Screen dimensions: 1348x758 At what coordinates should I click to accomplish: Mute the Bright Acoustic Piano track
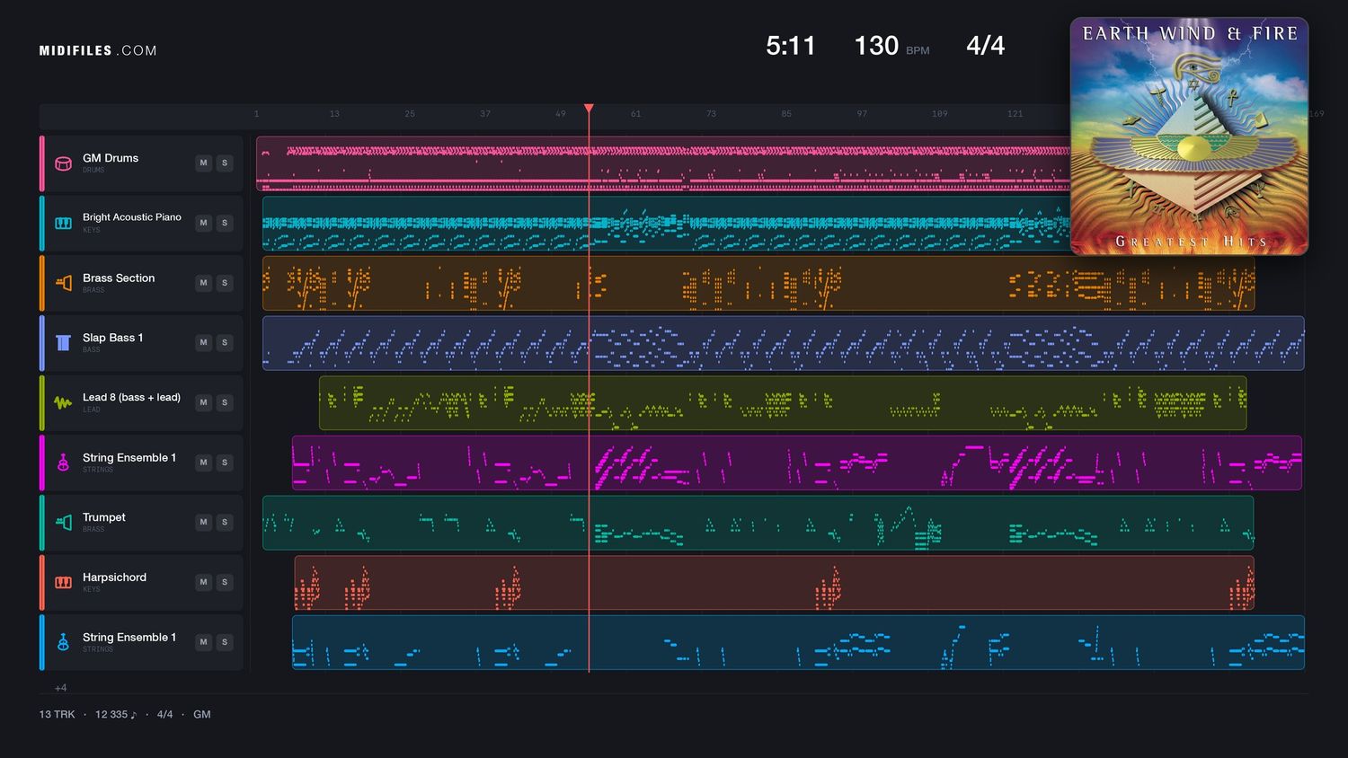(x=204, y=223)
